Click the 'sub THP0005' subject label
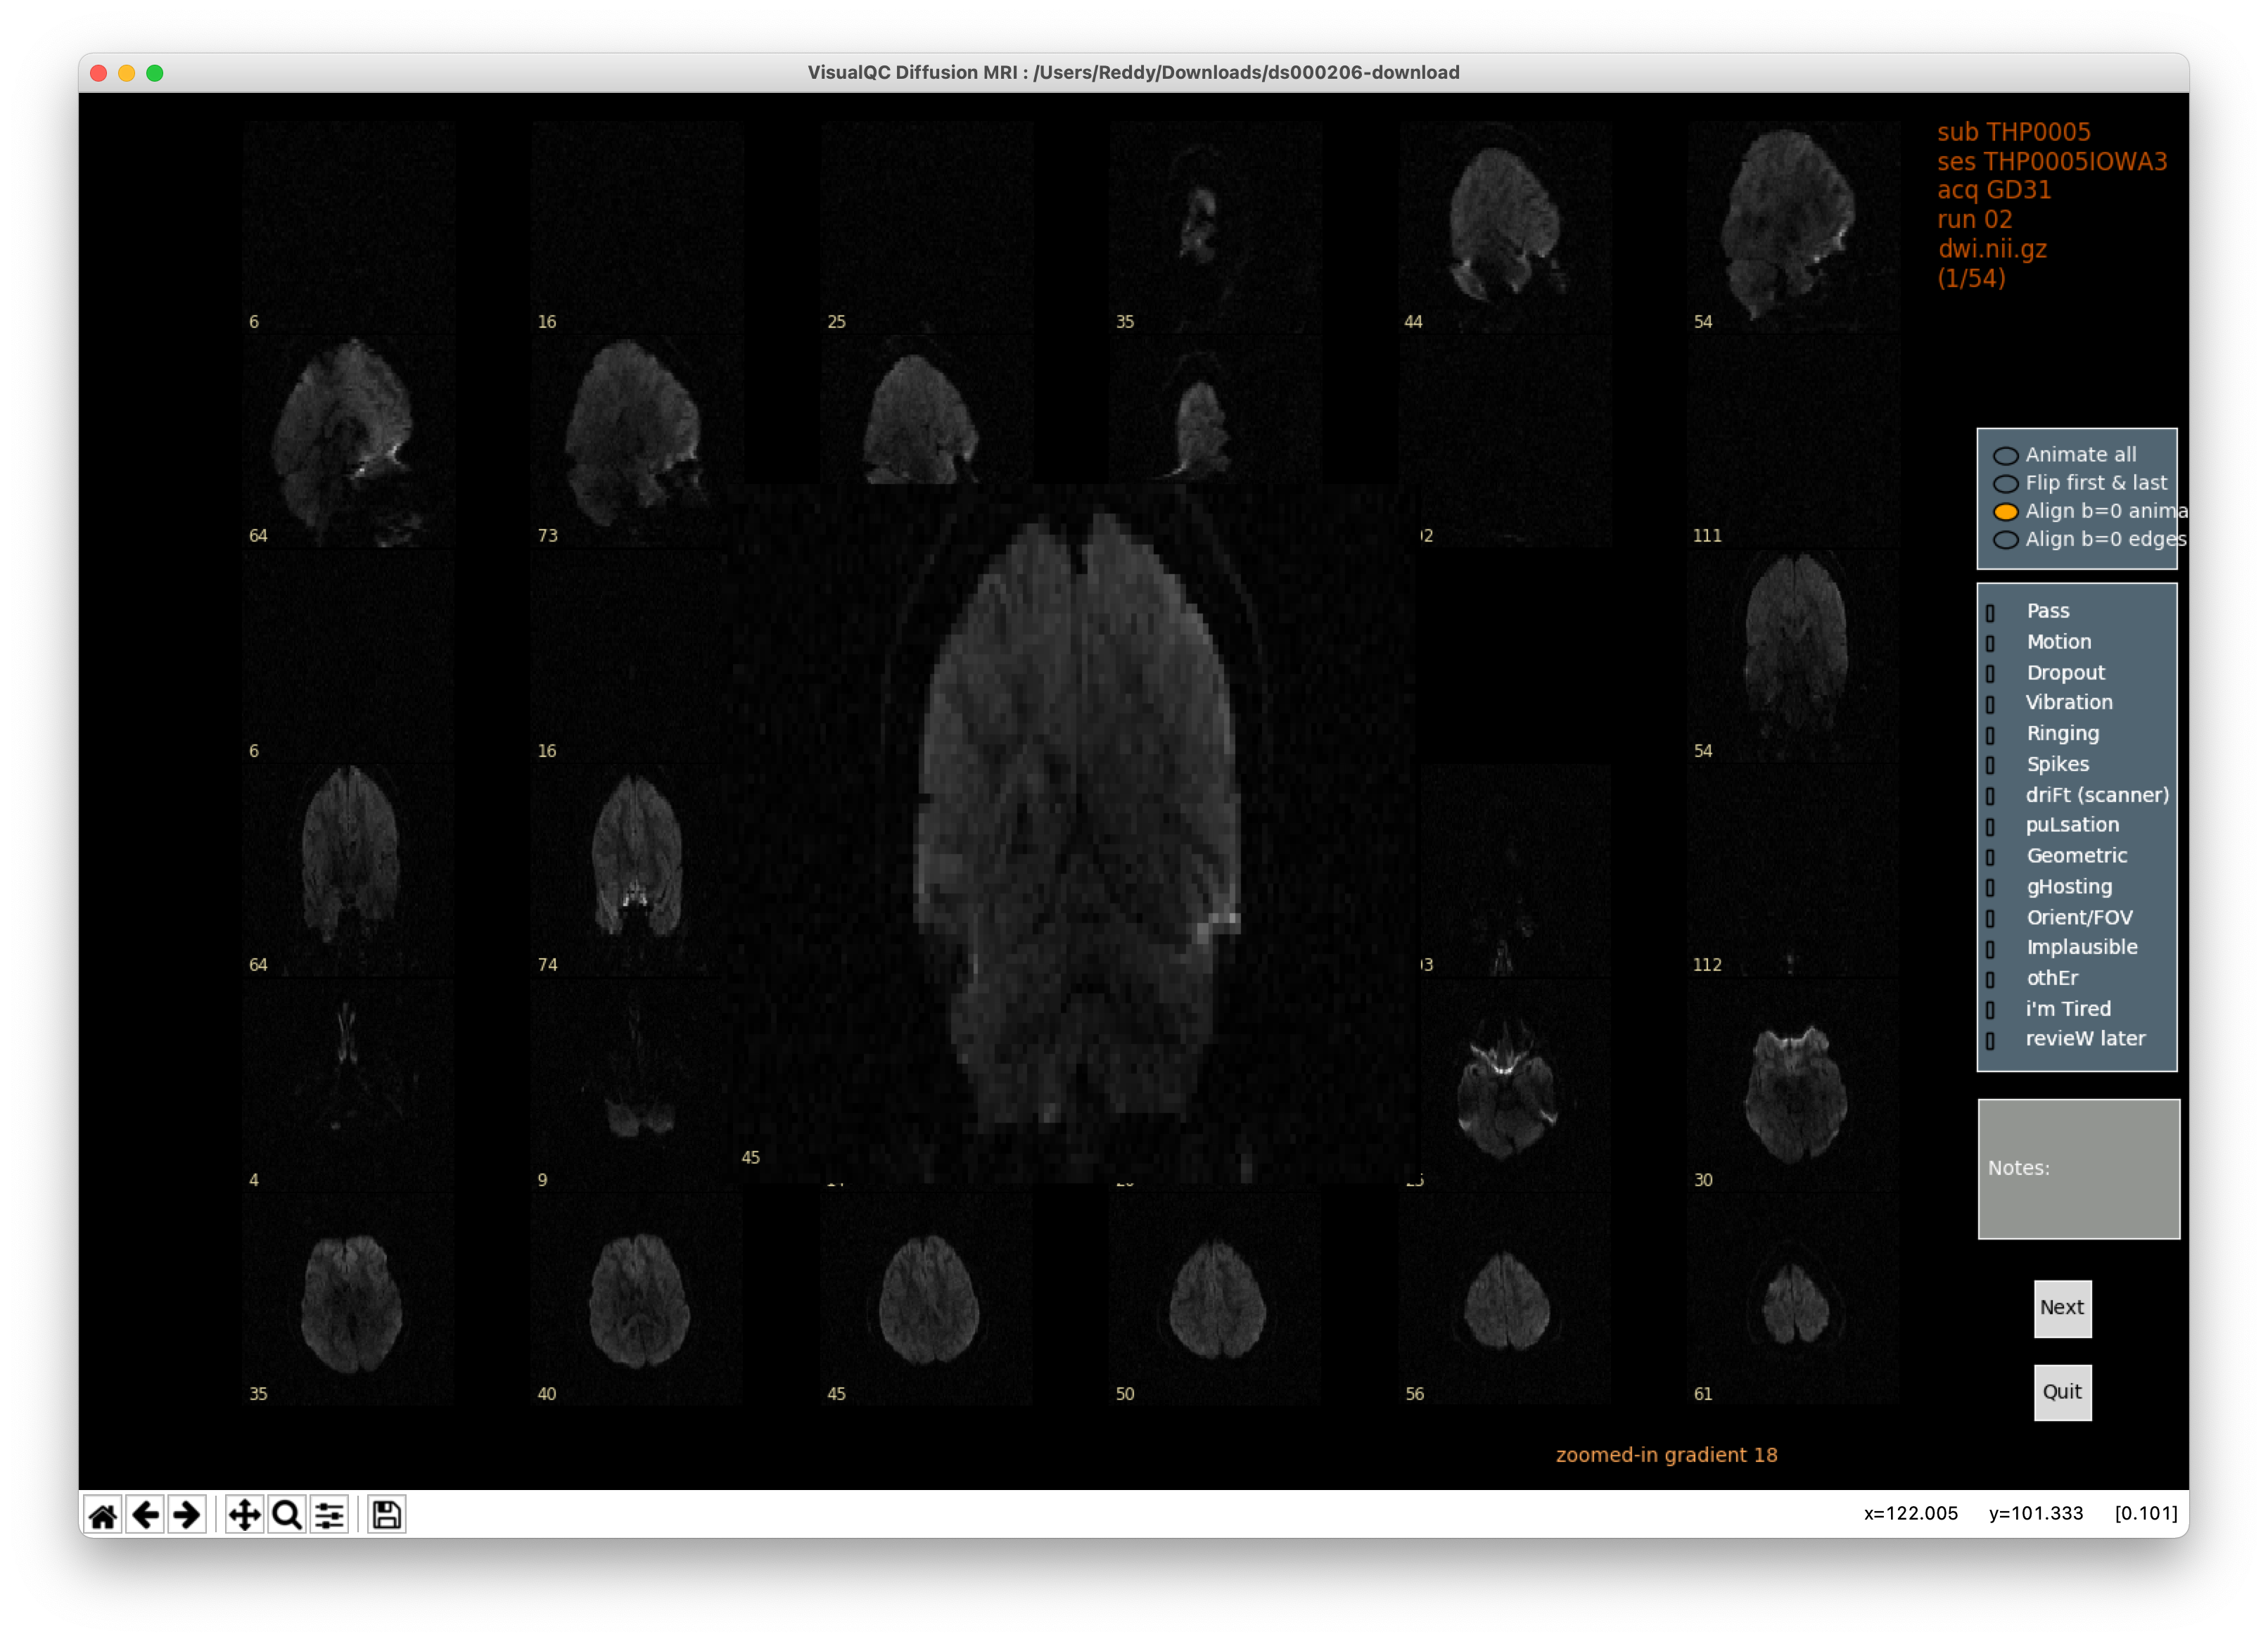This screenshot has width=2268, height=1642. 2013,132
